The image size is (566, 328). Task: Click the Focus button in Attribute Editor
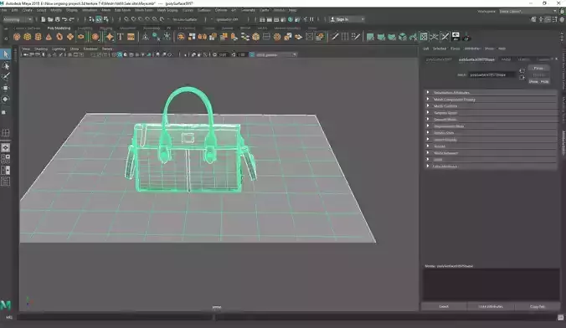[x=538, y=69]
